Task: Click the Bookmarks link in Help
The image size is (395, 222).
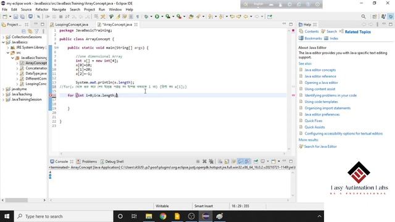Action: [313, 38]
